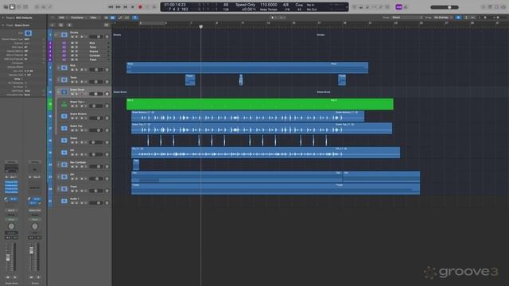Open the media Browsers icon
This screenshot has height=286, width=509.
point(503,7)
